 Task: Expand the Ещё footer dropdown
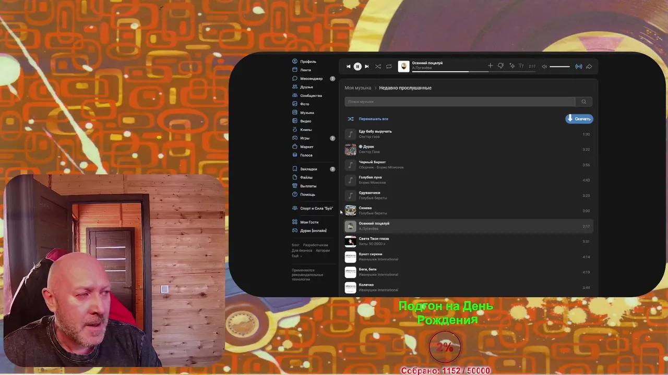click(296, 256)
